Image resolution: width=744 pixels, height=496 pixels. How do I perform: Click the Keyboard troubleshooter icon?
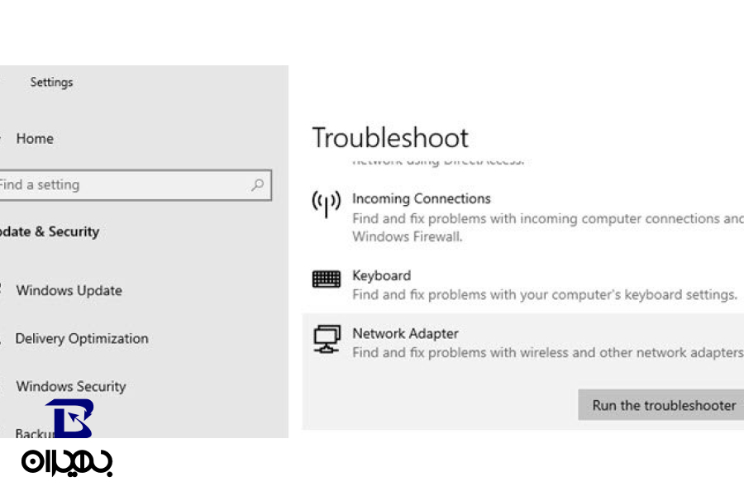pyautogui.click(x=327, y=279)
